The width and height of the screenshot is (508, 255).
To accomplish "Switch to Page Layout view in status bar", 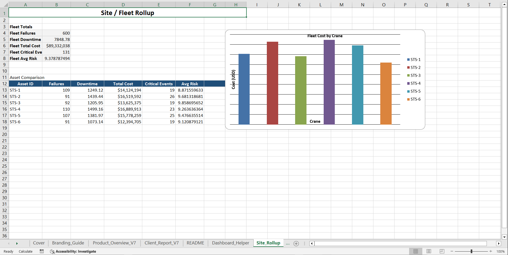I will [x=429, y=251].
